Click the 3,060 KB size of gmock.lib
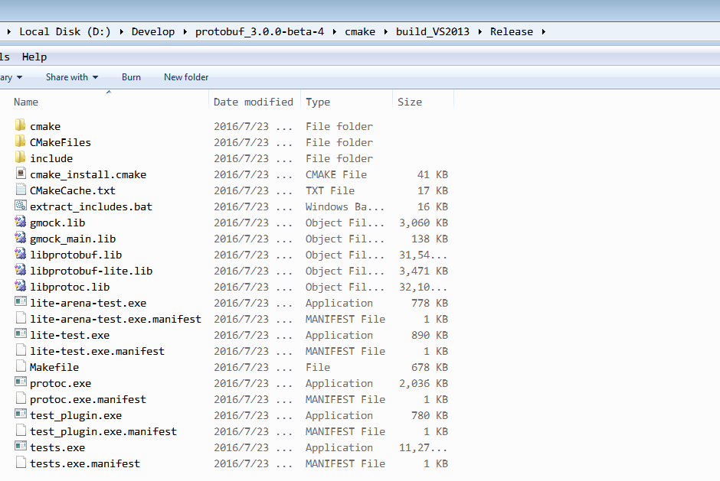 click(424, 223)
